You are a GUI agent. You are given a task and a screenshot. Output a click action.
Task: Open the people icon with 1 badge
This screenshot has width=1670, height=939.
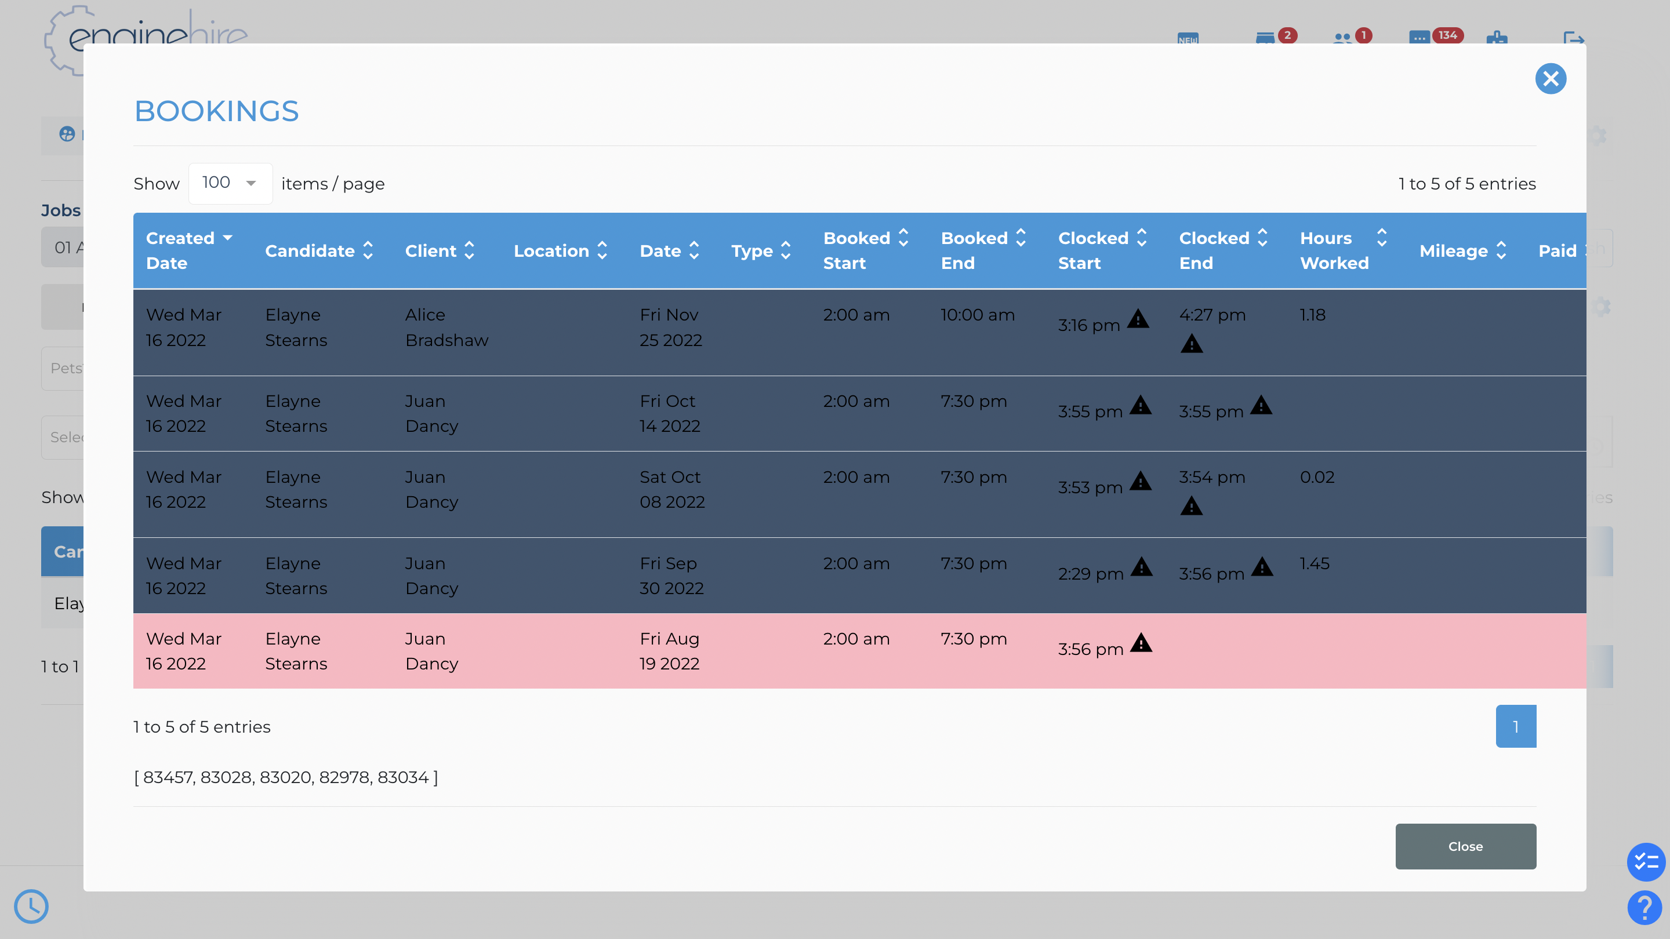(x=1342, y=39)
